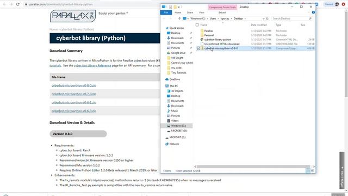Click the magnifier icon in Search Desktop box

(x=310, y=19)
